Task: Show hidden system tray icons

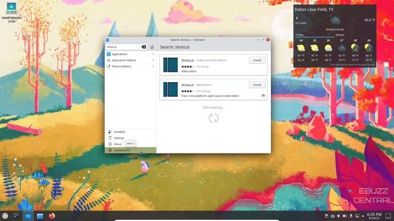Action: pyautogui.click(x=363, y=215)
